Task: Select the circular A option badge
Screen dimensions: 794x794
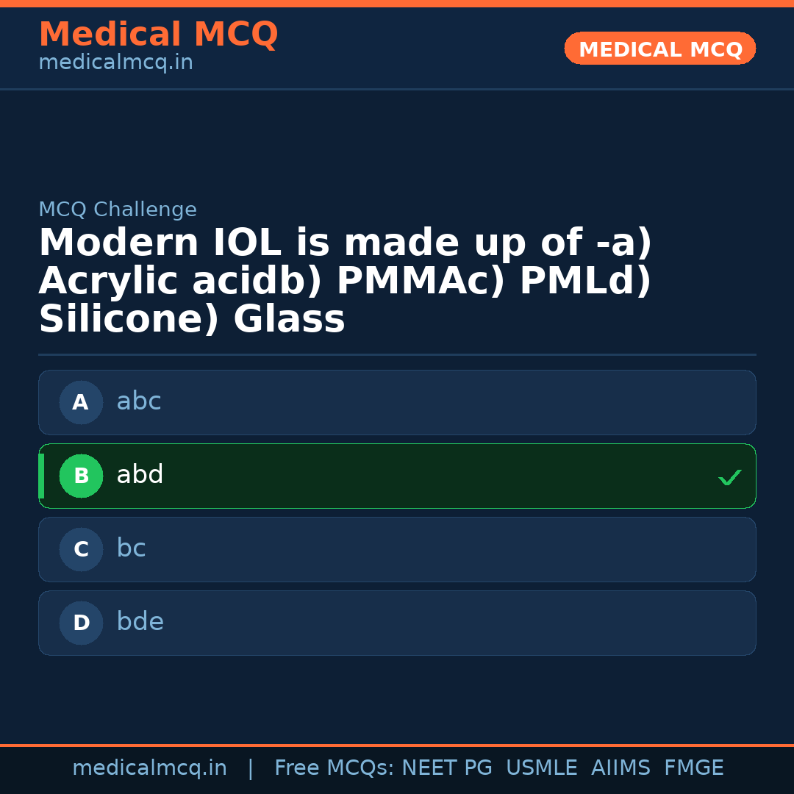Action: 81,402
